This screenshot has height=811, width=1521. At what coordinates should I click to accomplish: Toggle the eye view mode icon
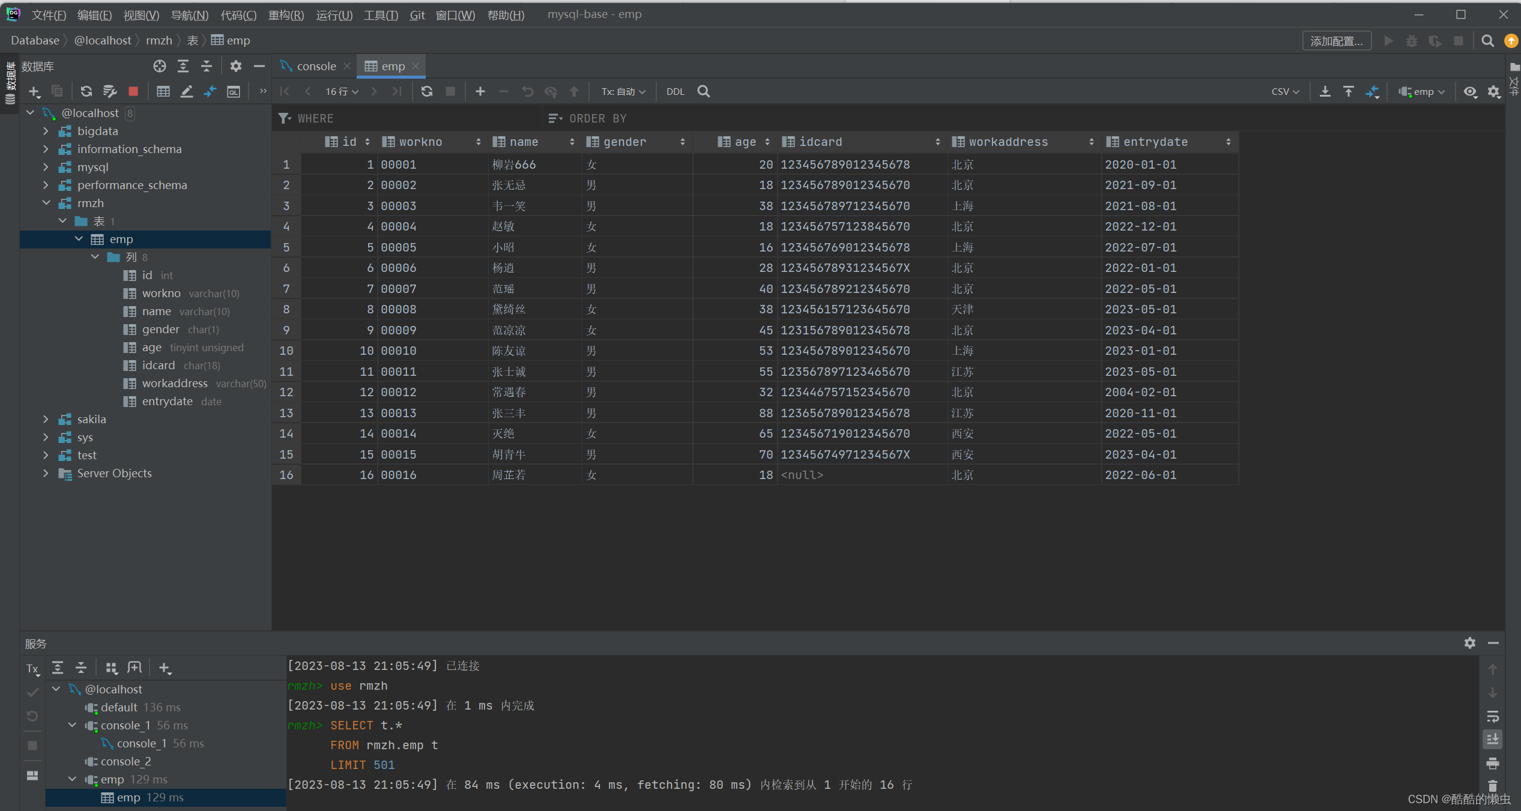[1469, 91]
